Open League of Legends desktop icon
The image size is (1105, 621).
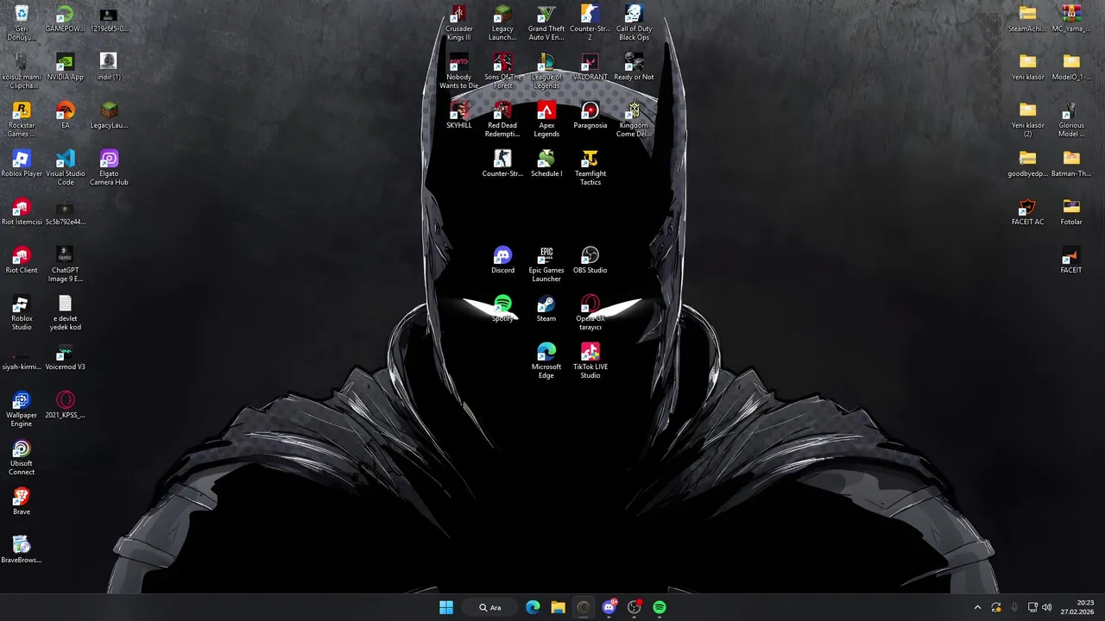tap(546, 72)
